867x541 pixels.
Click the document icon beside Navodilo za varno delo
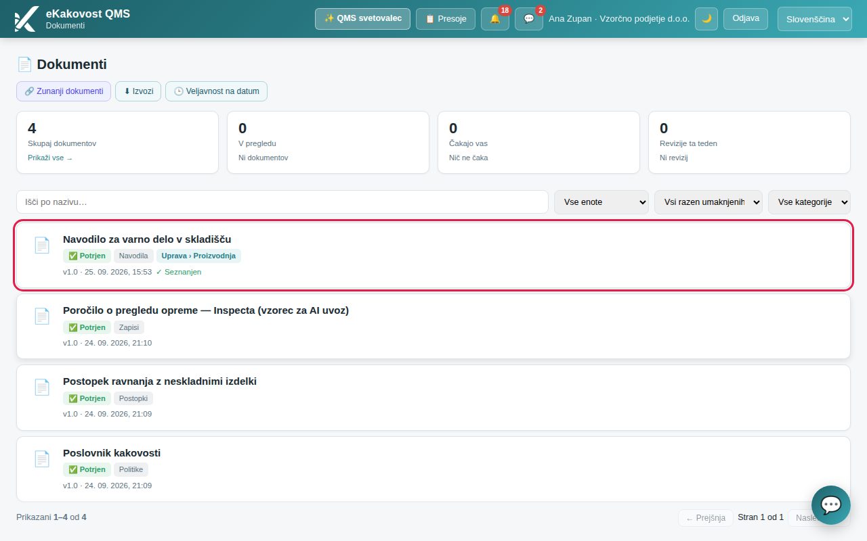pyautogui.click(x=42, y=245)
